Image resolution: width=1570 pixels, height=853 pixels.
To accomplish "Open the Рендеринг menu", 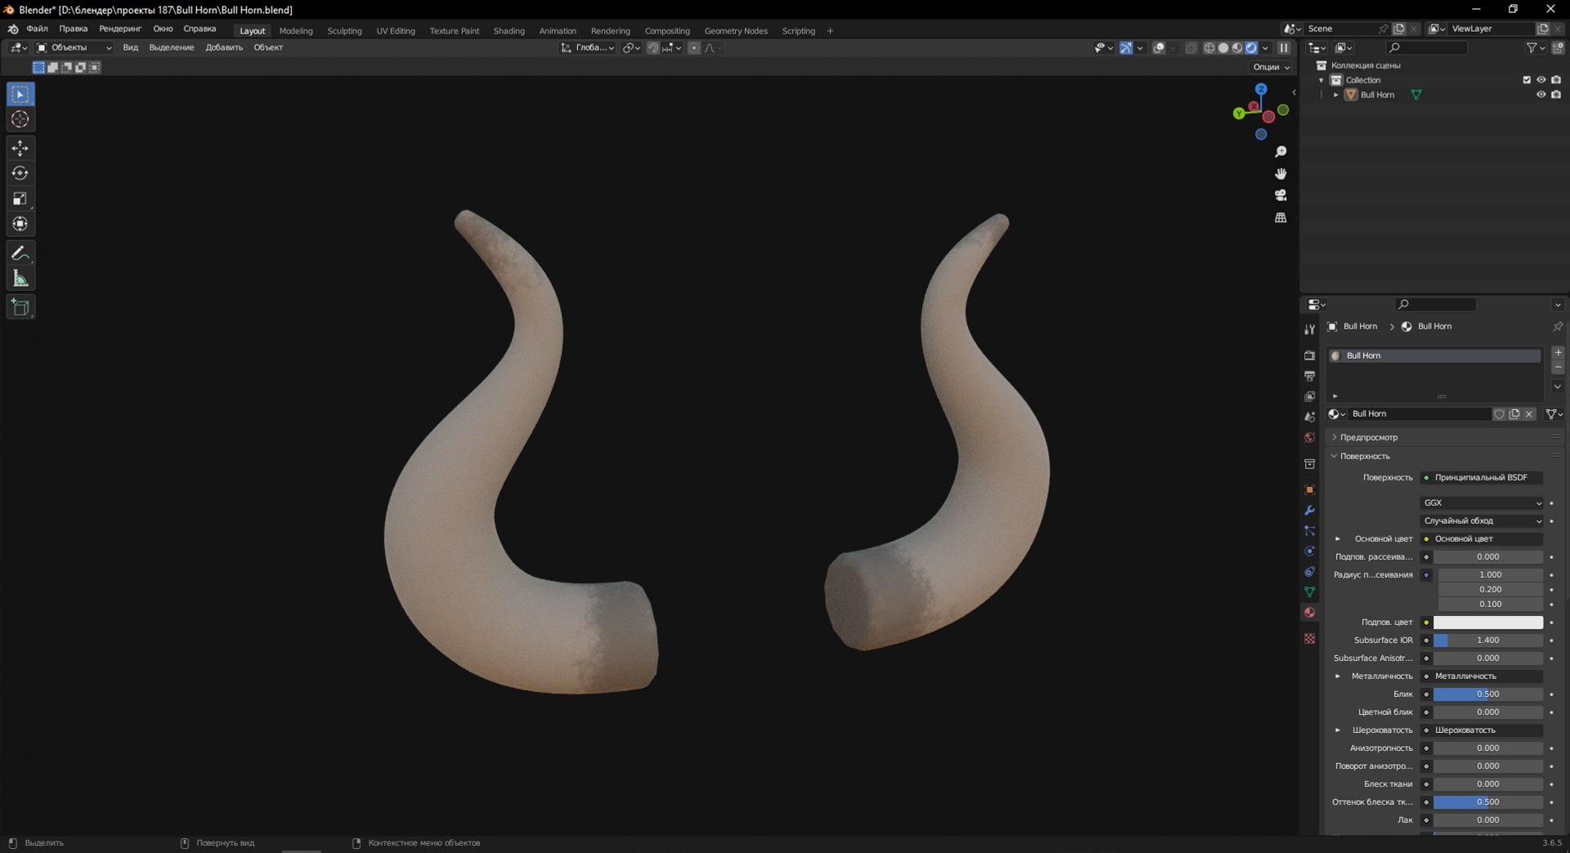I will click(x=120, y=29).
